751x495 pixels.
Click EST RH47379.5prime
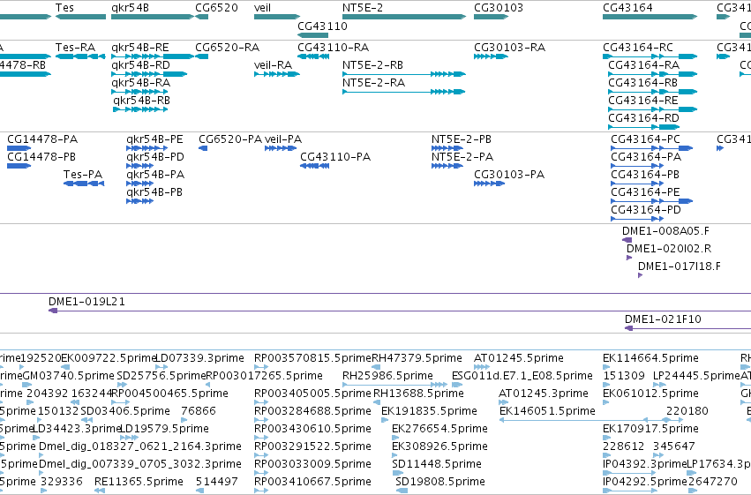pyautogui.click(x=417, y=358)
